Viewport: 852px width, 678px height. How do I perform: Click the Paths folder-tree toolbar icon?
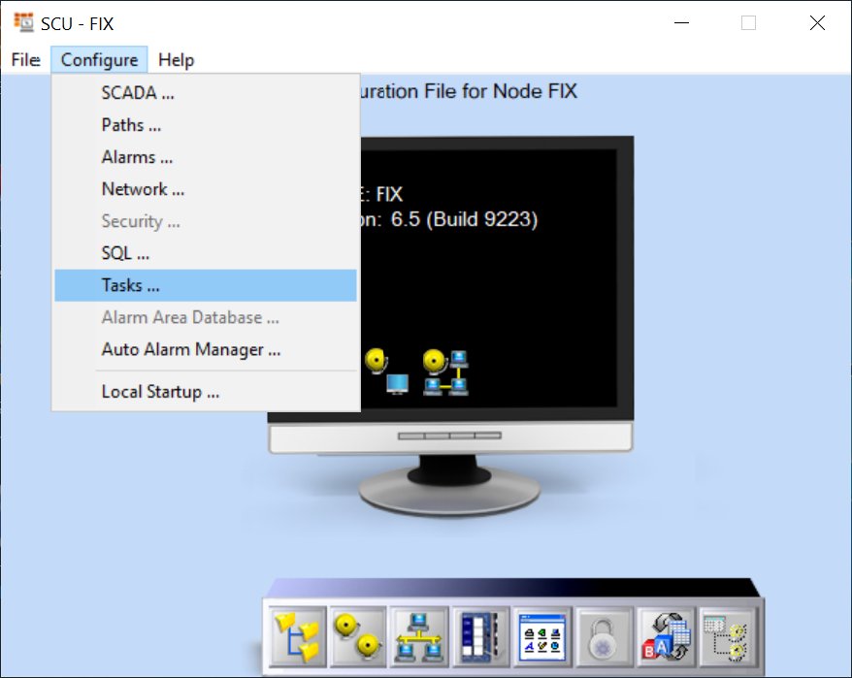point(298,636)
